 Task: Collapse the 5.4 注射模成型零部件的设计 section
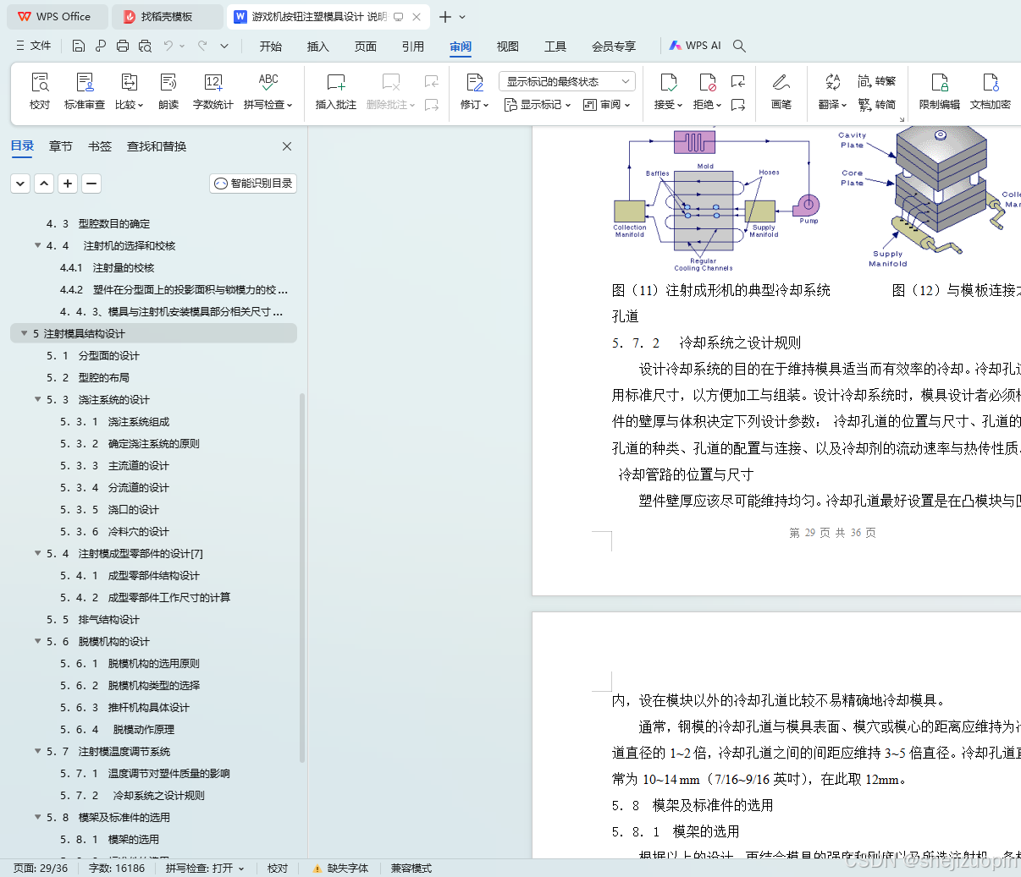[37, 553]
